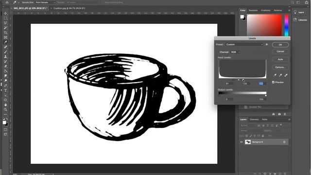Screen dimensions: 311x175
Task: Pick the black point eyedropper in Levels
Action: pyautogui.click(x=275, y=75)
